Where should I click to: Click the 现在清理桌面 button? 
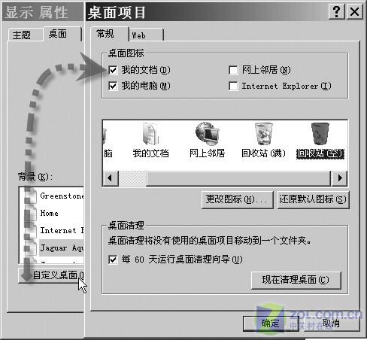(x=296, y=280)
